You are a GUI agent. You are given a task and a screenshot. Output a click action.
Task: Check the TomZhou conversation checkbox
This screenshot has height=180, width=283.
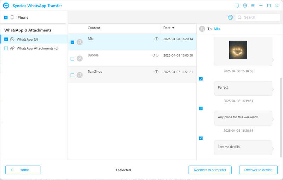(x=73, y=75)
